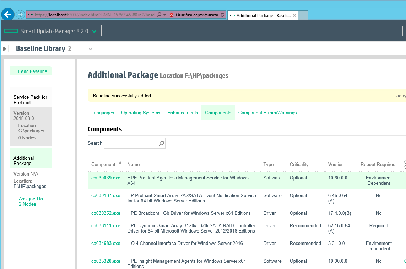
Task: Open the Component Errors/Warnings tab
Action: pos(267,113)
